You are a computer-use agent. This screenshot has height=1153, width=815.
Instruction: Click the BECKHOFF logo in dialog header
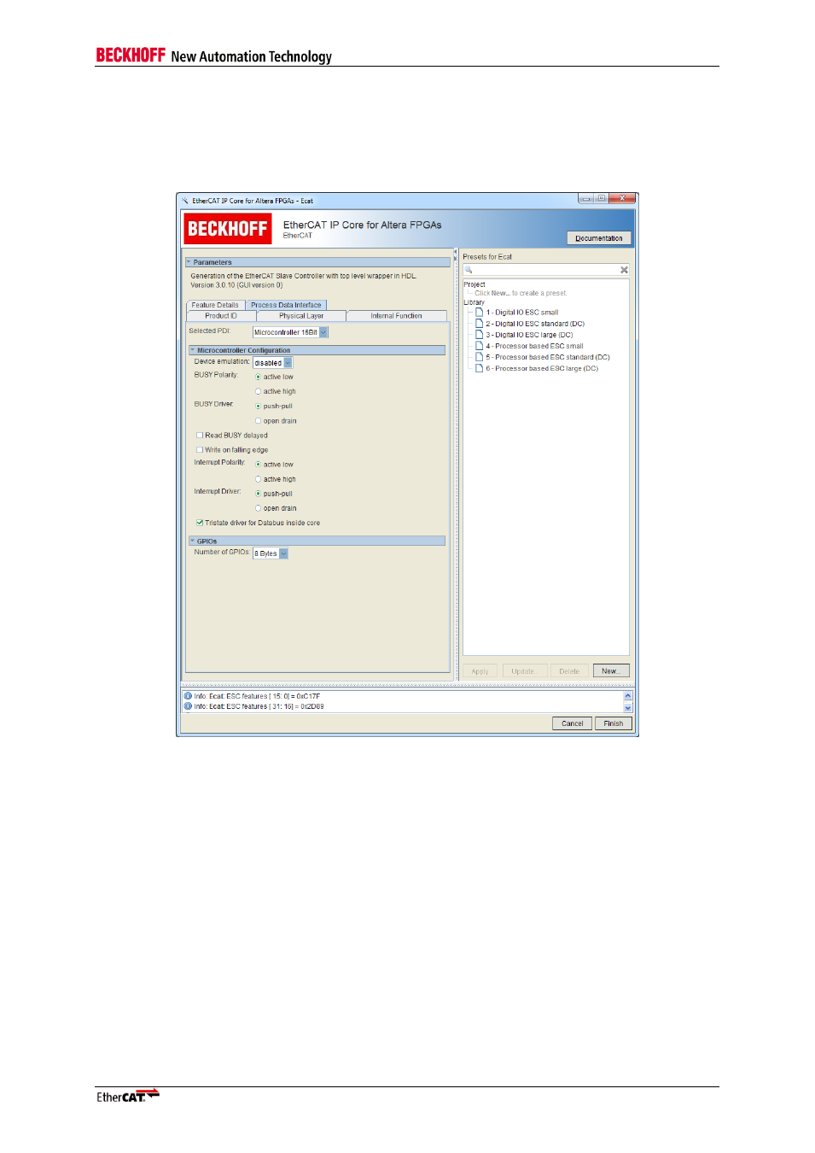227,229
